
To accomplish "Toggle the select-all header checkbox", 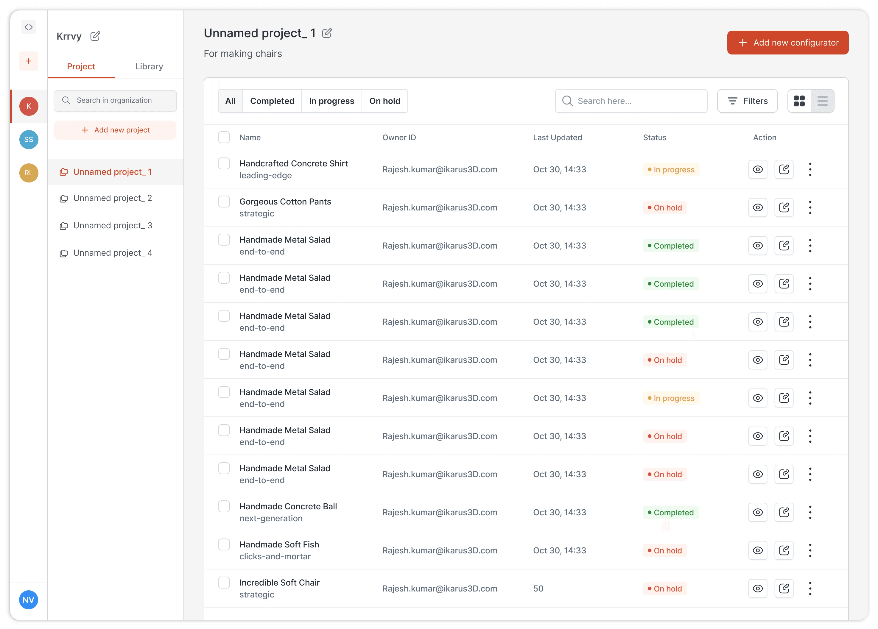I will click(224, 137).
